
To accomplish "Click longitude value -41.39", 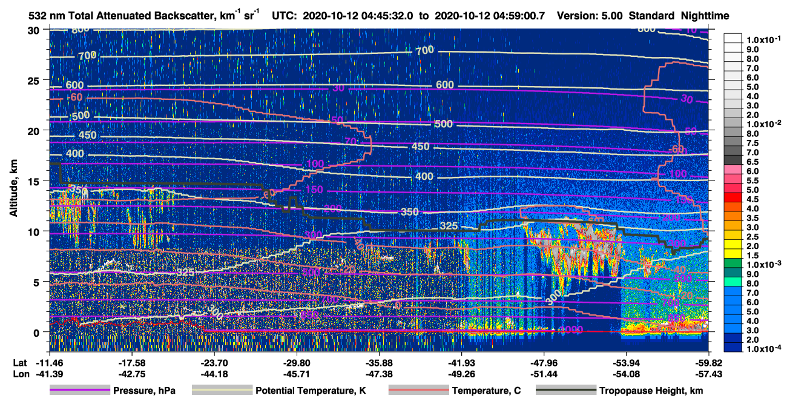I will click(50, 374).
